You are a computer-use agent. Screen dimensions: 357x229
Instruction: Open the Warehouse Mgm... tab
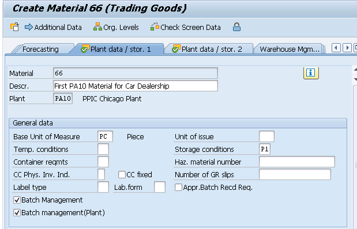(x=290, y=49)
